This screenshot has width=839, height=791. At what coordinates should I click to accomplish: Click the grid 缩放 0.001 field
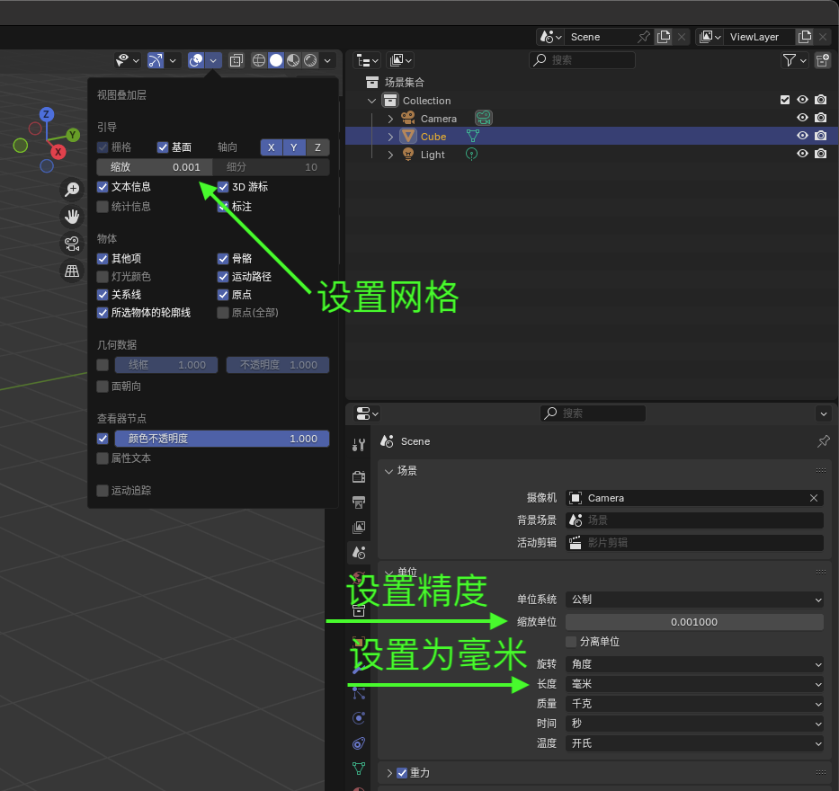click(155, 167)
